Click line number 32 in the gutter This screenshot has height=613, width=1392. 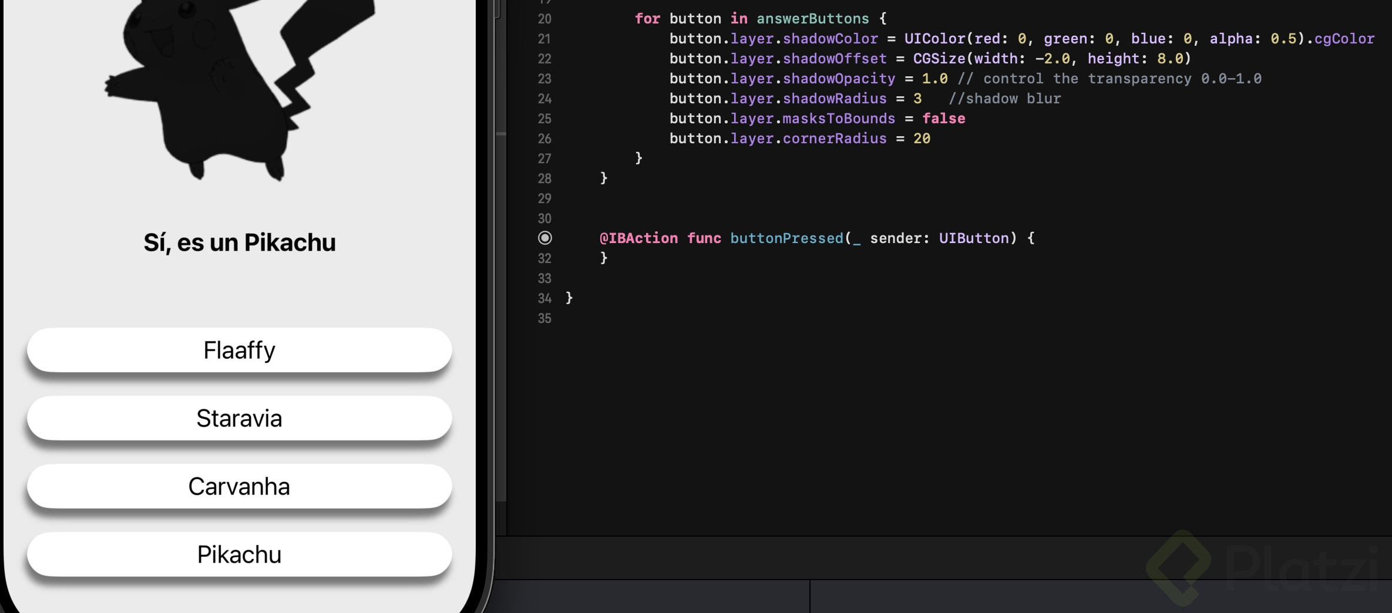click(x=544, y=258)
